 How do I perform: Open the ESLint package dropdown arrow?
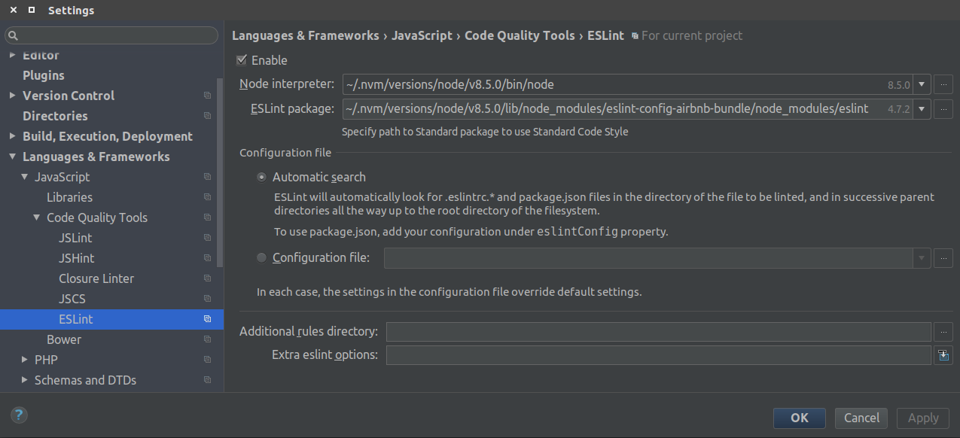point(922,109)
